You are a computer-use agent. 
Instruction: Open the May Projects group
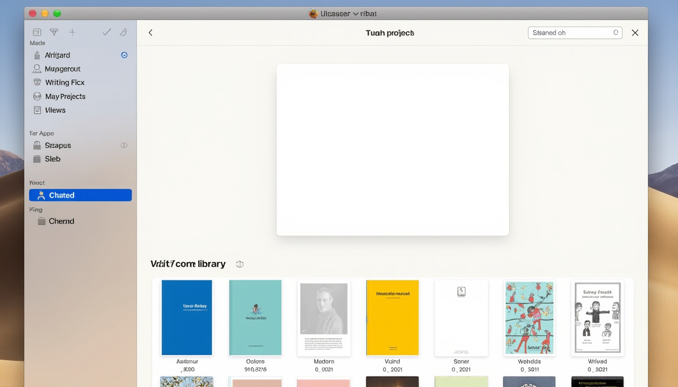click(x=38, y=96)
